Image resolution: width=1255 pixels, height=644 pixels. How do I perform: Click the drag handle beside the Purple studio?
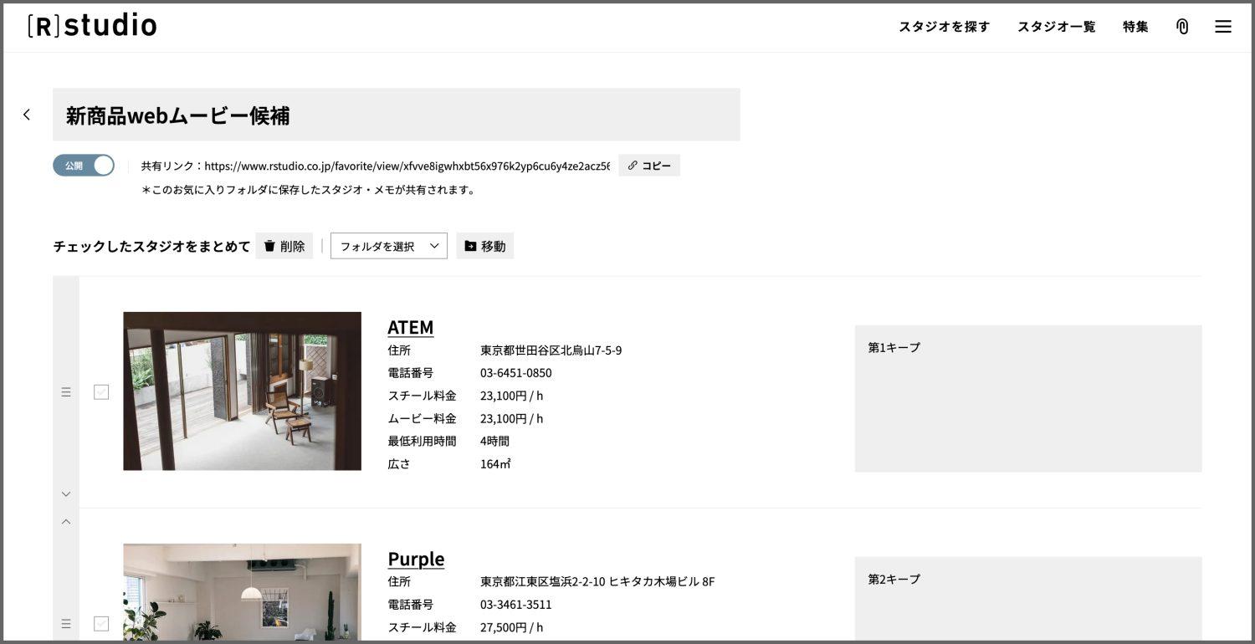(x=66, y=623)
